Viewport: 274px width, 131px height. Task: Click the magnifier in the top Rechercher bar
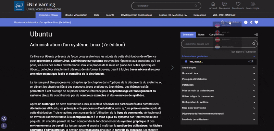pos(196,6)
